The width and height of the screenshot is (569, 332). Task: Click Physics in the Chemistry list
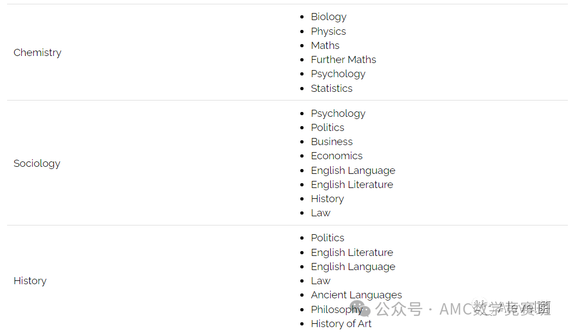point(328,32)
